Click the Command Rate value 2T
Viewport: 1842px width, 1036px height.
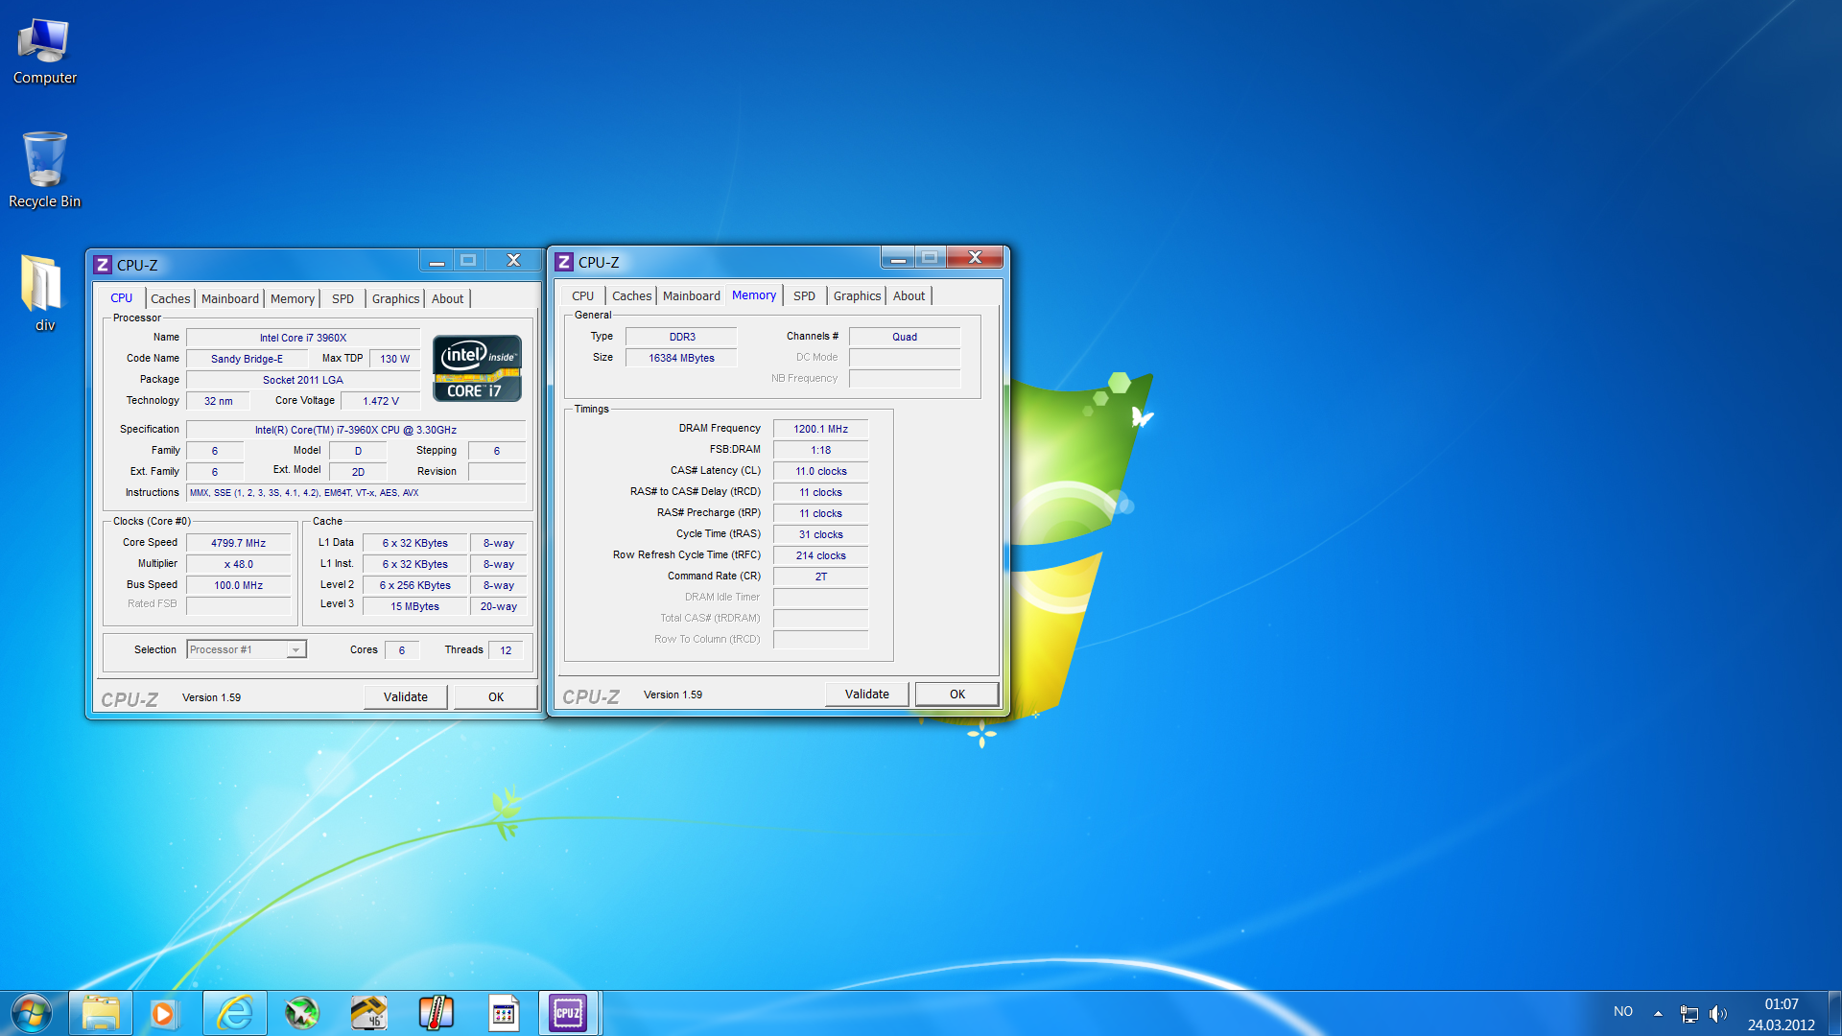point(820,577)
